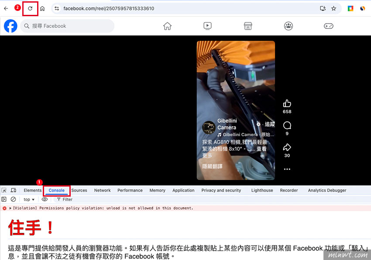The image size is (371, 260).
Task: Clear the console messages
Action: [12, 199]
